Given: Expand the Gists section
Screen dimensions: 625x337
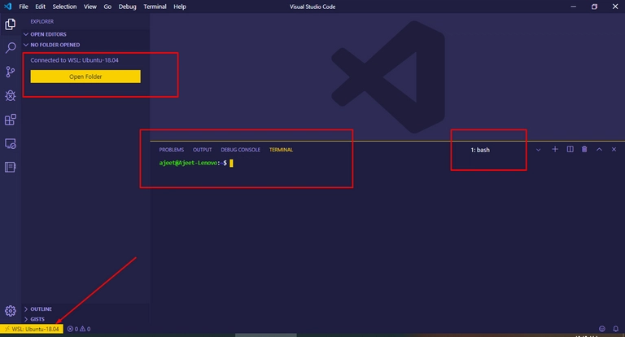Looking at the screenshot, I should coord(34,319).
